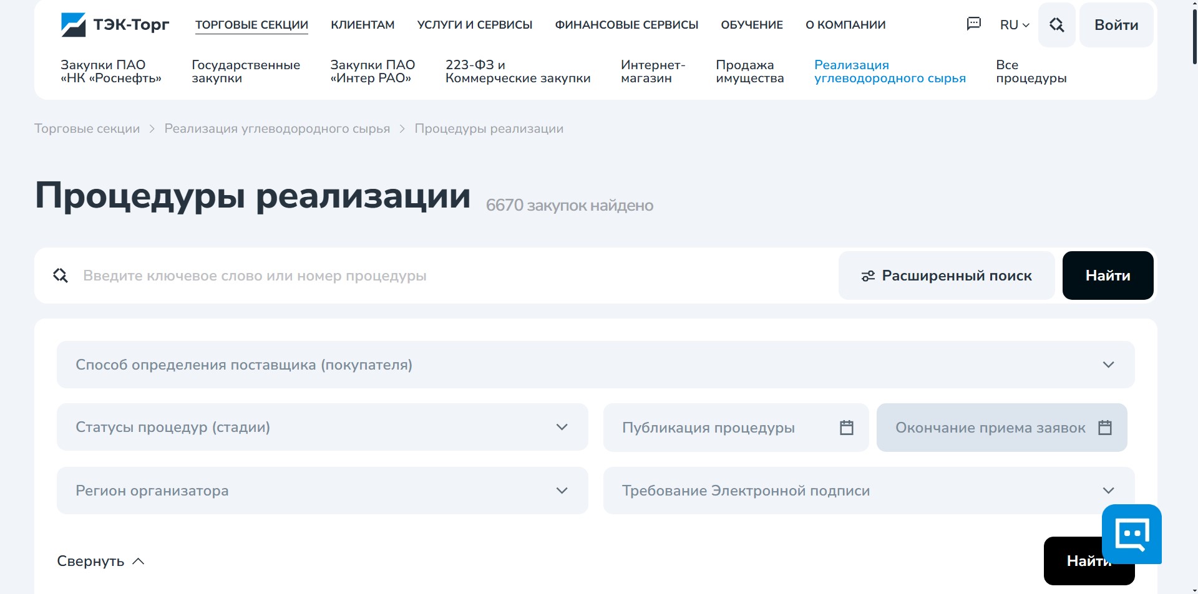Go to Государственные закупки section
The width and height of the screenshot is (1198, 594).
click(246, 72)
